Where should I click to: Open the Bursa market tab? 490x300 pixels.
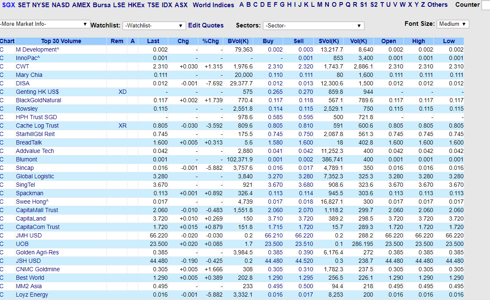click(x=101, y=5)
